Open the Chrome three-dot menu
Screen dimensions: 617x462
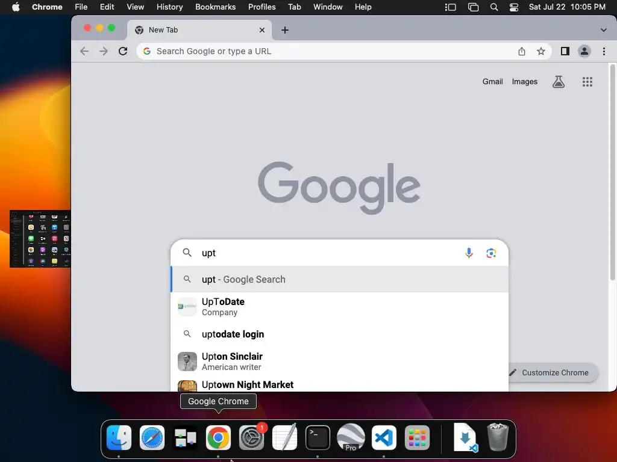click(604, 51)
